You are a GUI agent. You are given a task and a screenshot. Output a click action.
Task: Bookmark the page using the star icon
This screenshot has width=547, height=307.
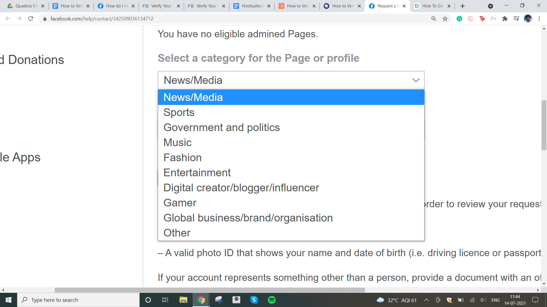pyautogui.click(x=445, y=18)
